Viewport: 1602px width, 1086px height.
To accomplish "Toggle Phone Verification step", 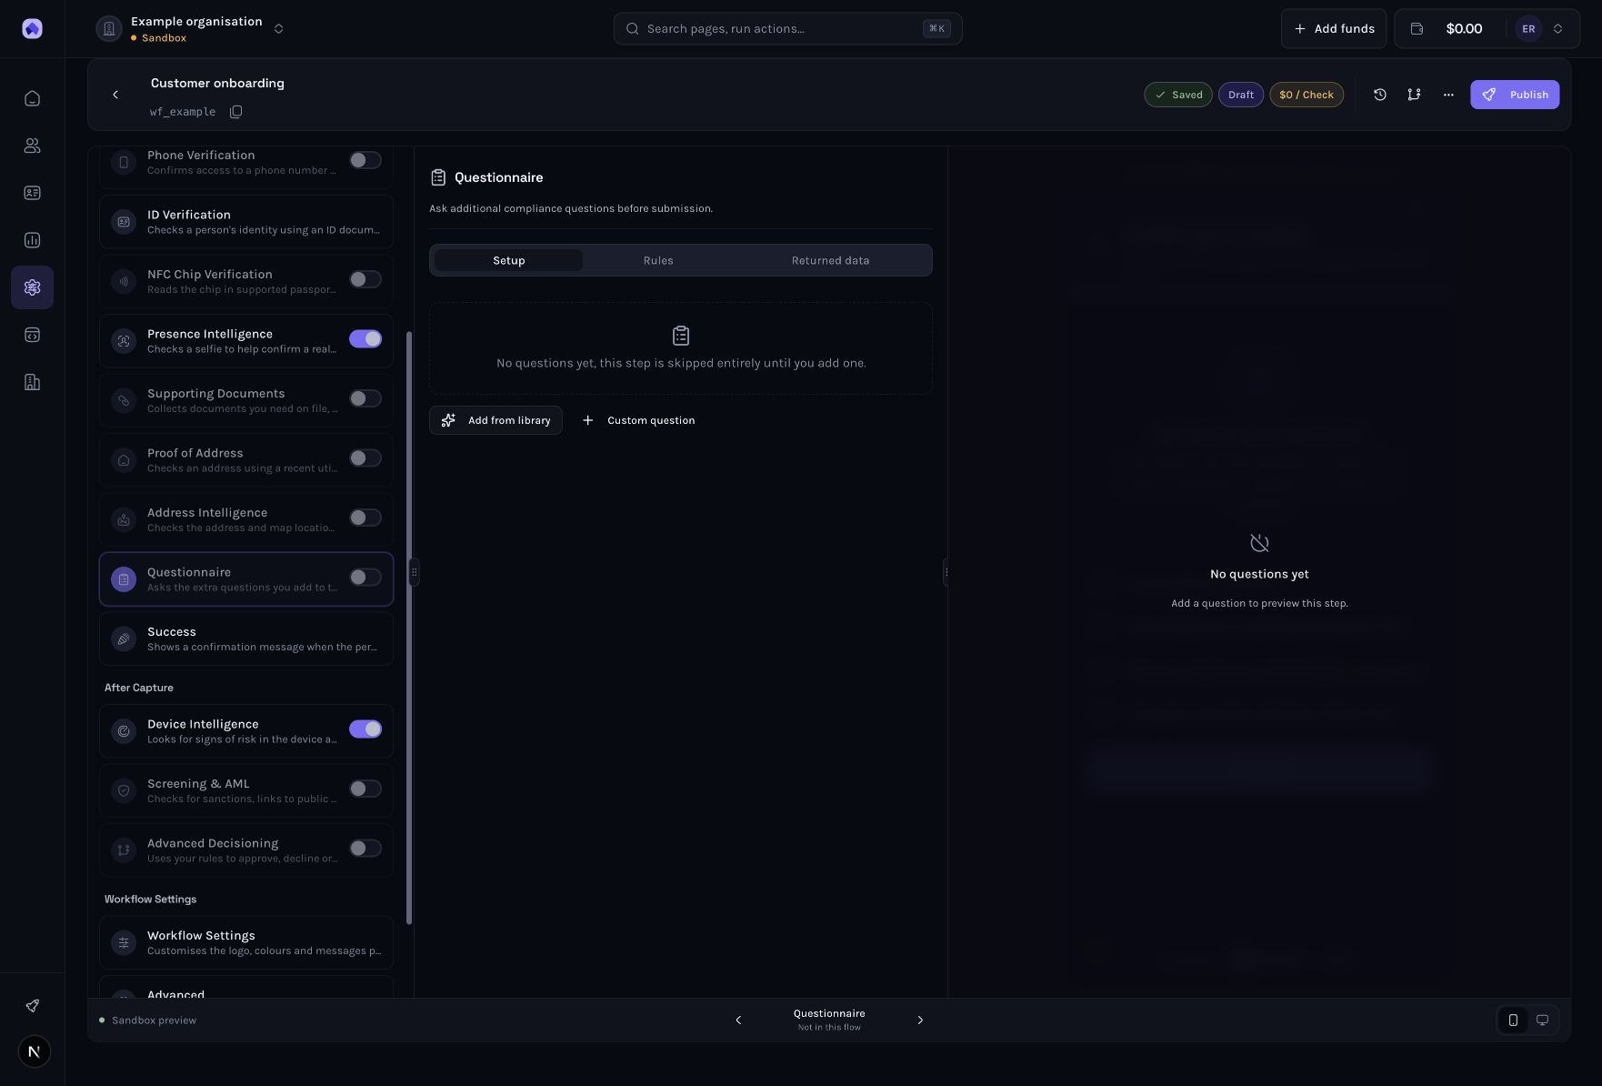I will click(x=365, y=160).
